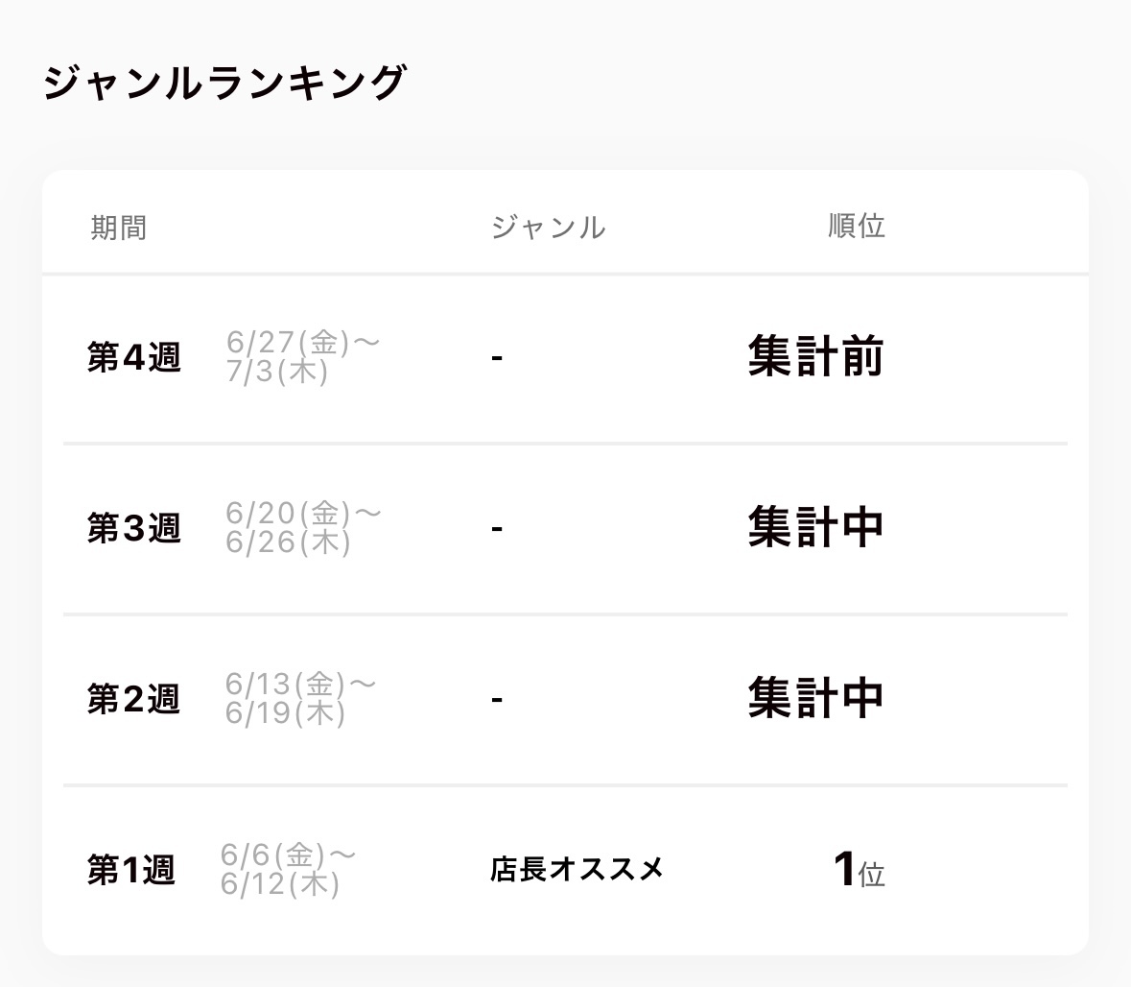The height and width of the screenshot is (987, 1131).
Task: Click the 順位 column header
Action: click(x=856, y=227)
